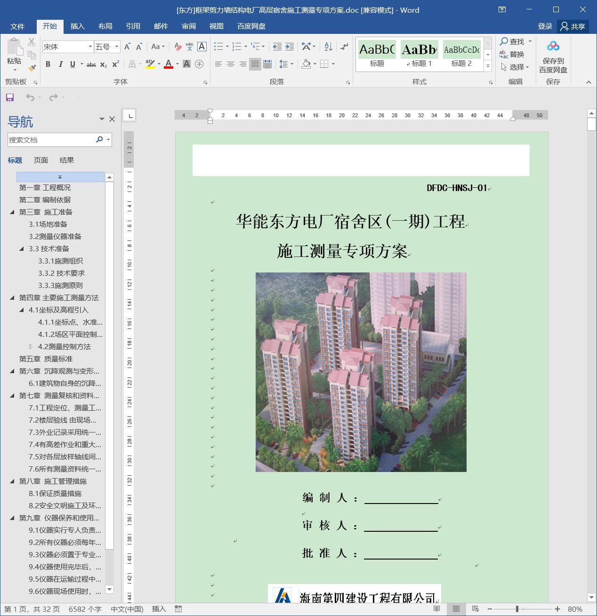Toggle strikethrough formatting

coord(91,64)
